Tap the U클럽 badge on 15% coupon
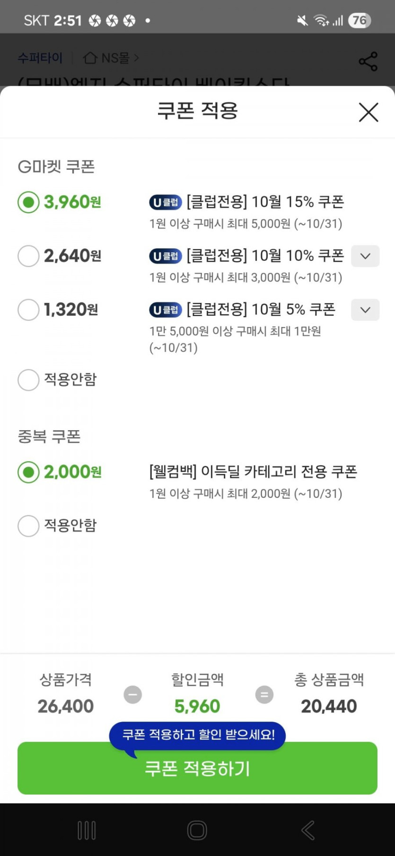Viewport: 395px width, 856px height. (166, 203)
